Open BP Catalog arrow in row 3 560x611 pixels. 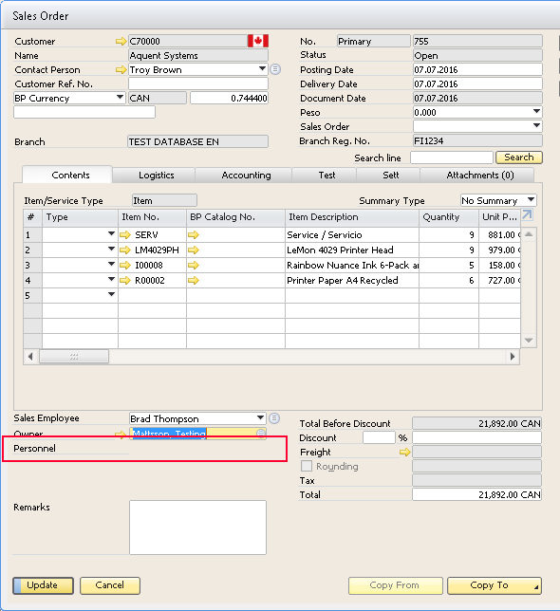click(194, 265)
